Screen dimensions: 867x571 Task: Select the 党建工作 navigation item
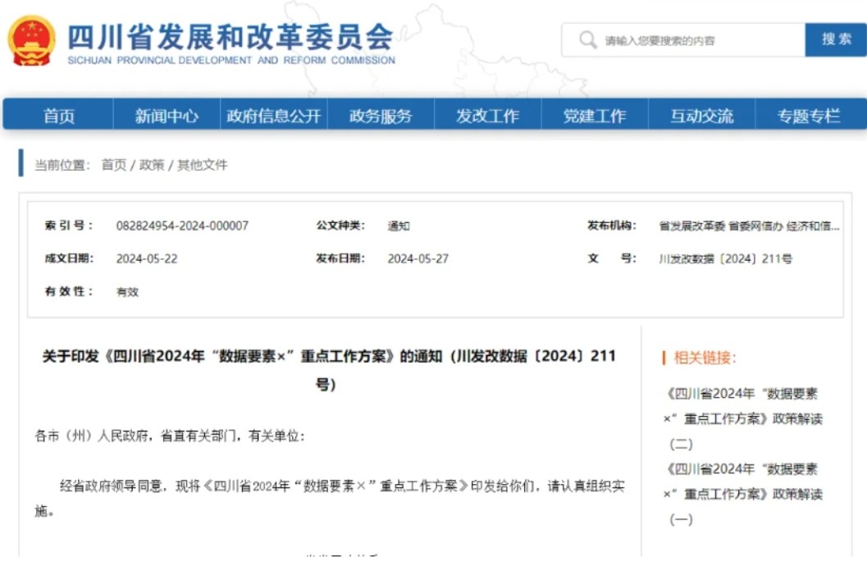(595, 115)
